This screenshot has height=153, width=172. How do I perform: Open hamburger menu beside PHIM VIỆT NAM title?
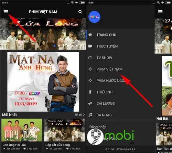[x=6, y=12]
